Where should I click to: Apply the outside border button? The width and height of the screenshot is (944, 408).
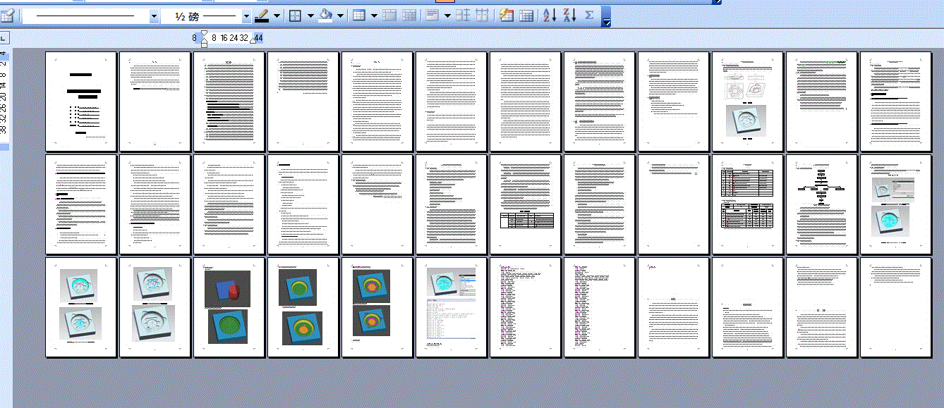(296, 16)
